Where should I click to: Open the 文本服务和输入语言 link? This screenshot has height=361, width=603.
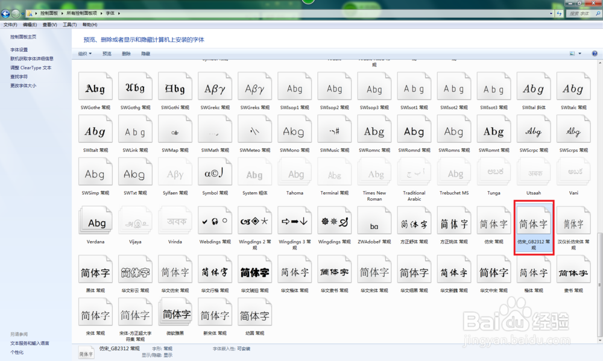(30, 344)
